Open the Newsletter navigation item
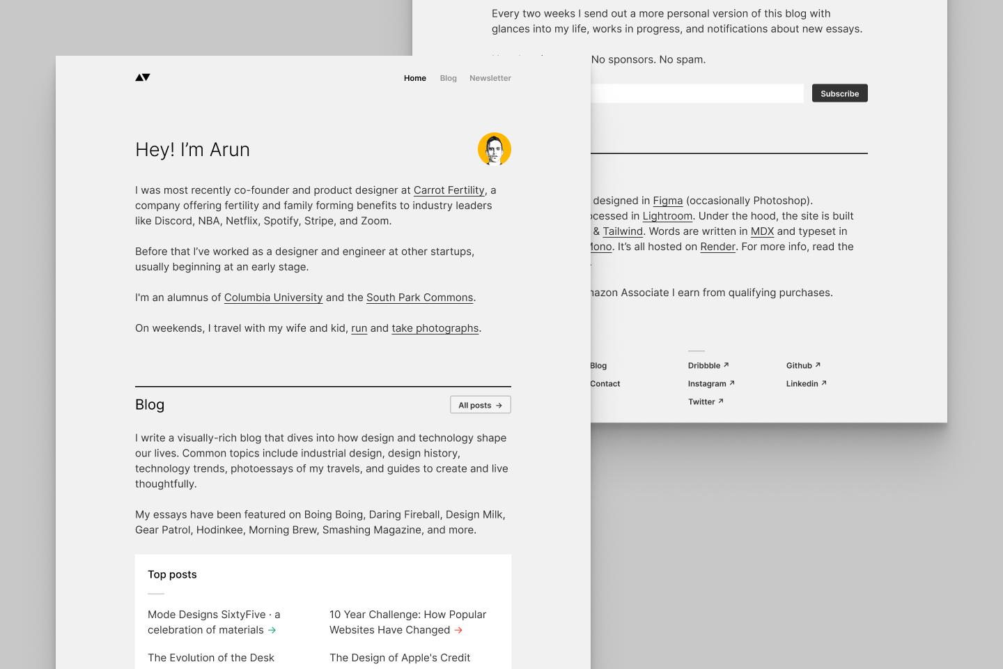The width and height of the screenshot is (1003, 669). click(490, 78)
